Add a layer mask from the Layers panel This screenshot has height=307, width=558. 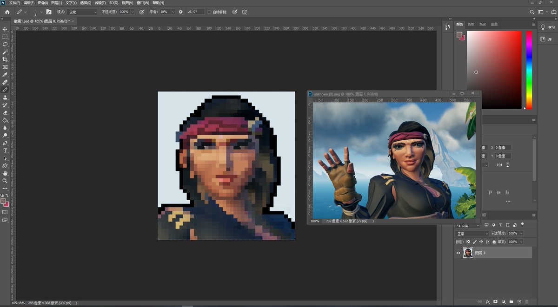tap(496, 301)
